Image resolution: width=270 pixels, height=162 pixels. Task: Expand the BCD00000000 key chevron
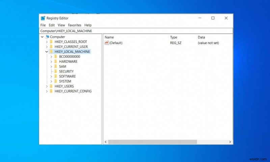click(x=51, y=57)
